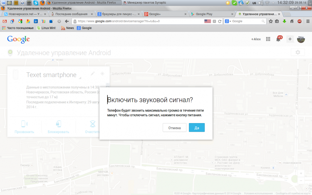Open device manager settings gear
The width and height of the screenshot is (312, 195).
pos(298,52)
